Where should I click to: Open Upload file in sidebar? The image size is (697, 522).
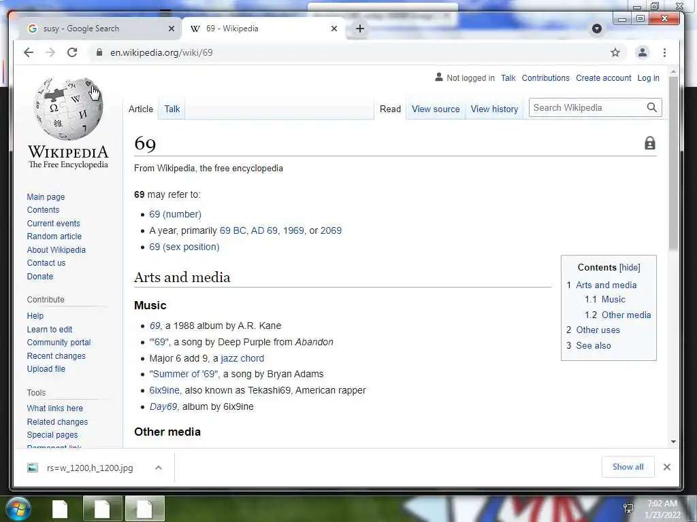tap(46, 369)
